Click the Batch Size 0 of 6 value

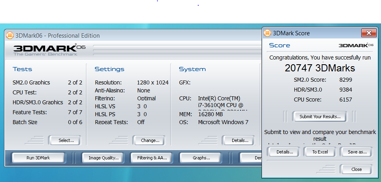point(75,122)
